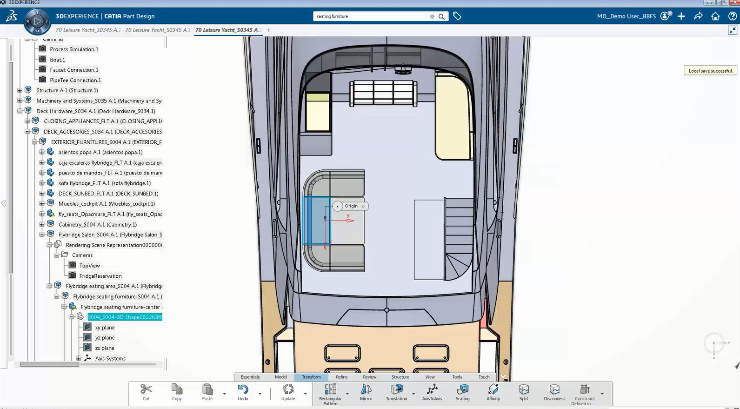Screen dimensions: 740x409
Task: Open the 3D compass play button
Action: [x=37, y=21]
